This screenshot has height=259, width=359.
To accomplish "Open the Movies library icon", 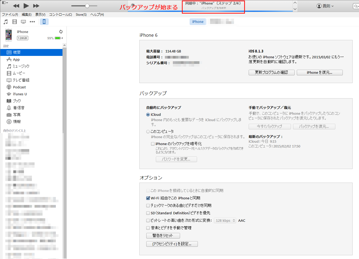I will [x=15, y=22].
